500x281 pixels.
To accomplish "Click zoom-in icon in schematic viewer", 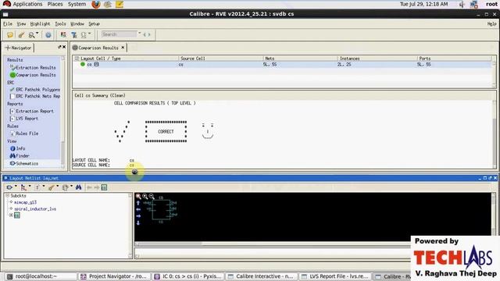I will (145, 197).
